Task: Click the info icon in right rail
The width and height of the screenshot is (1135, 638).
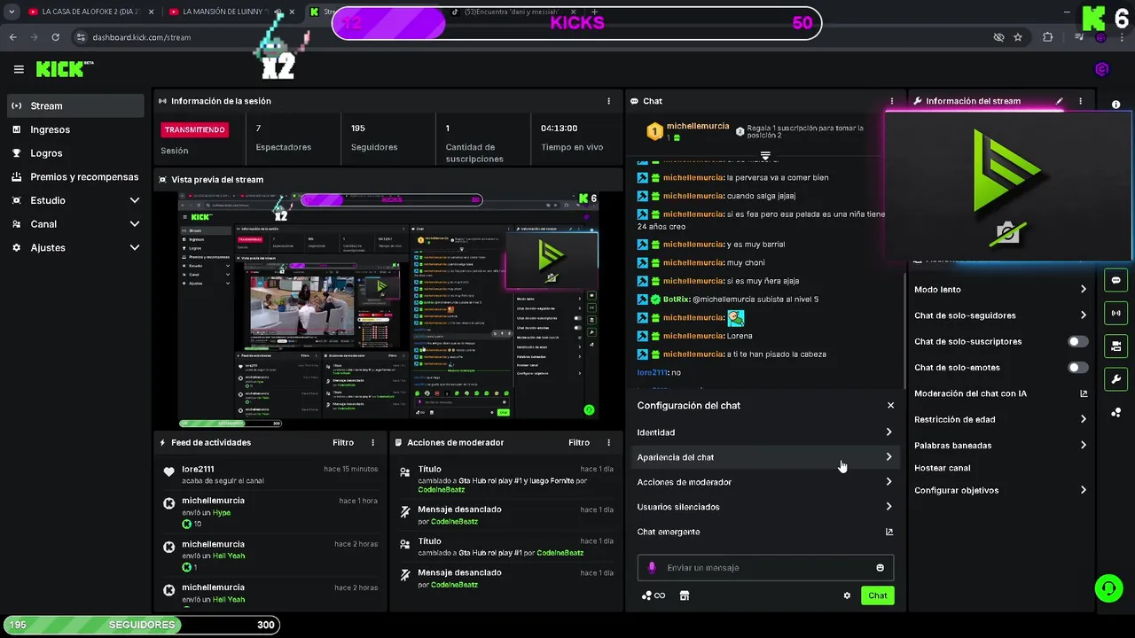Action: click(1115, 105)
